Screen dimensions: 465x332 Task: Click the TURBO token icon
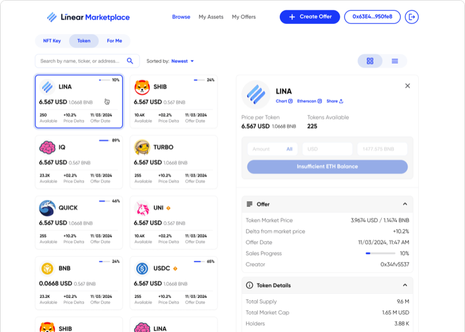click(x=142, y=148)
